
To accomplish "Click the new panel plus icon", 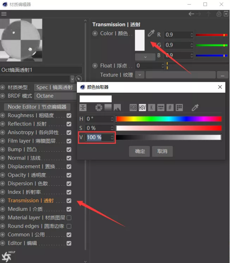I will [x=226, y=14].
